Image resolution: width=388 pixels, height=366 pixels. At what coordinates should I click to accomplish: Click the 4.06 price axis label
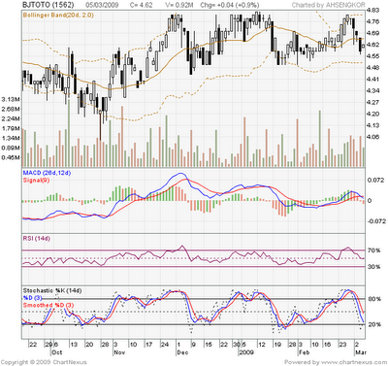(373, 137)
